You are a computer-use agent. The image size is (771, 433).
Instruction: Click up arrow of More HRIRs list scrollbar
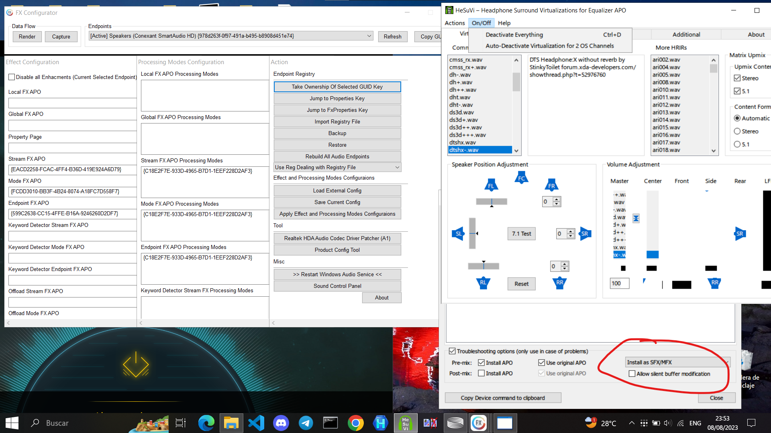(714, 60)
